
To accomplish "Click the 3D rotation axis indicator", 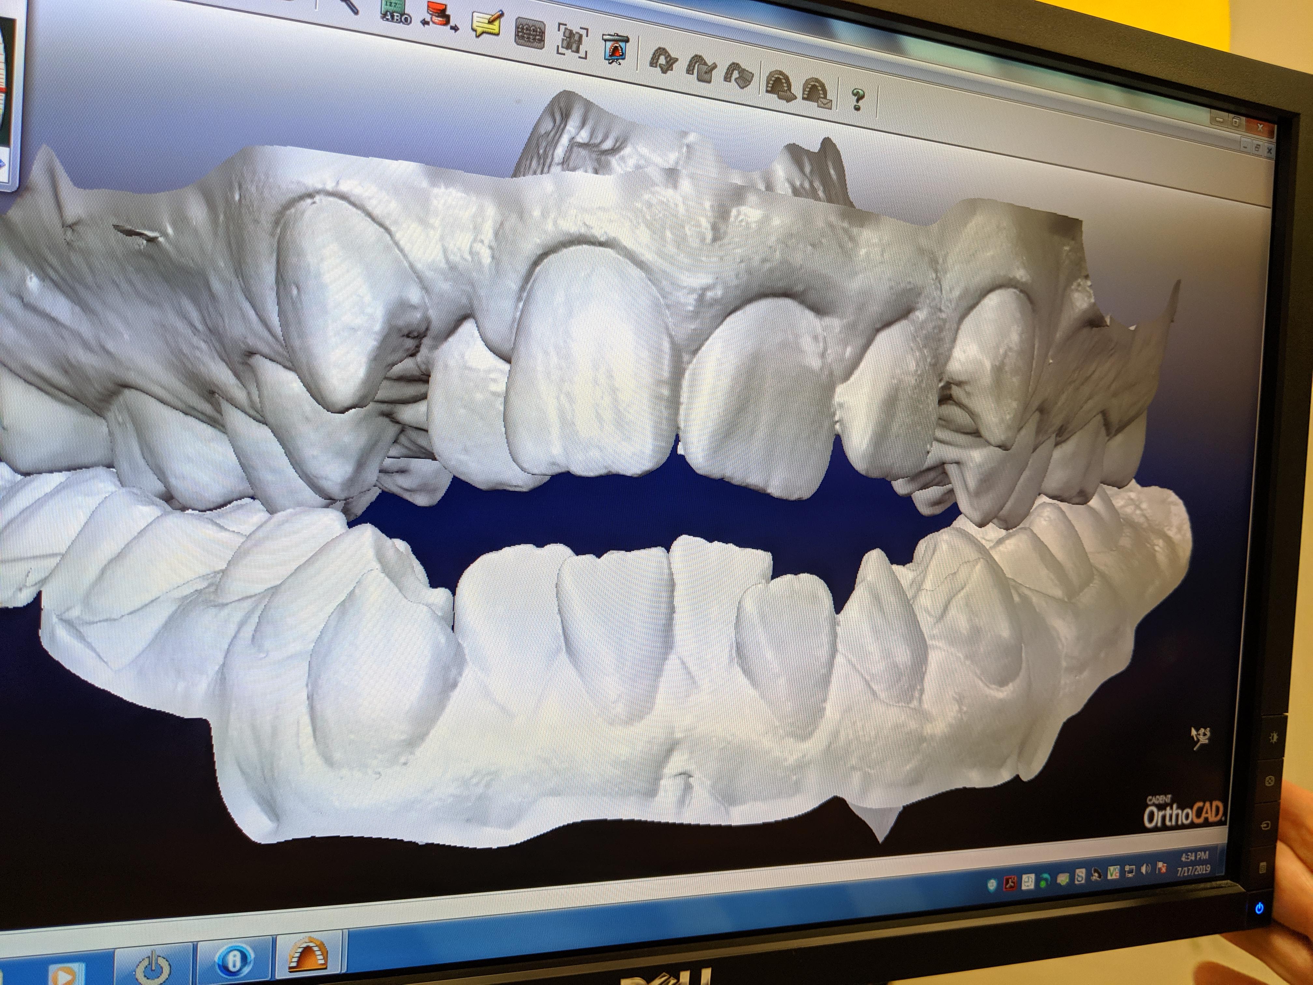I will (1200, 738).
